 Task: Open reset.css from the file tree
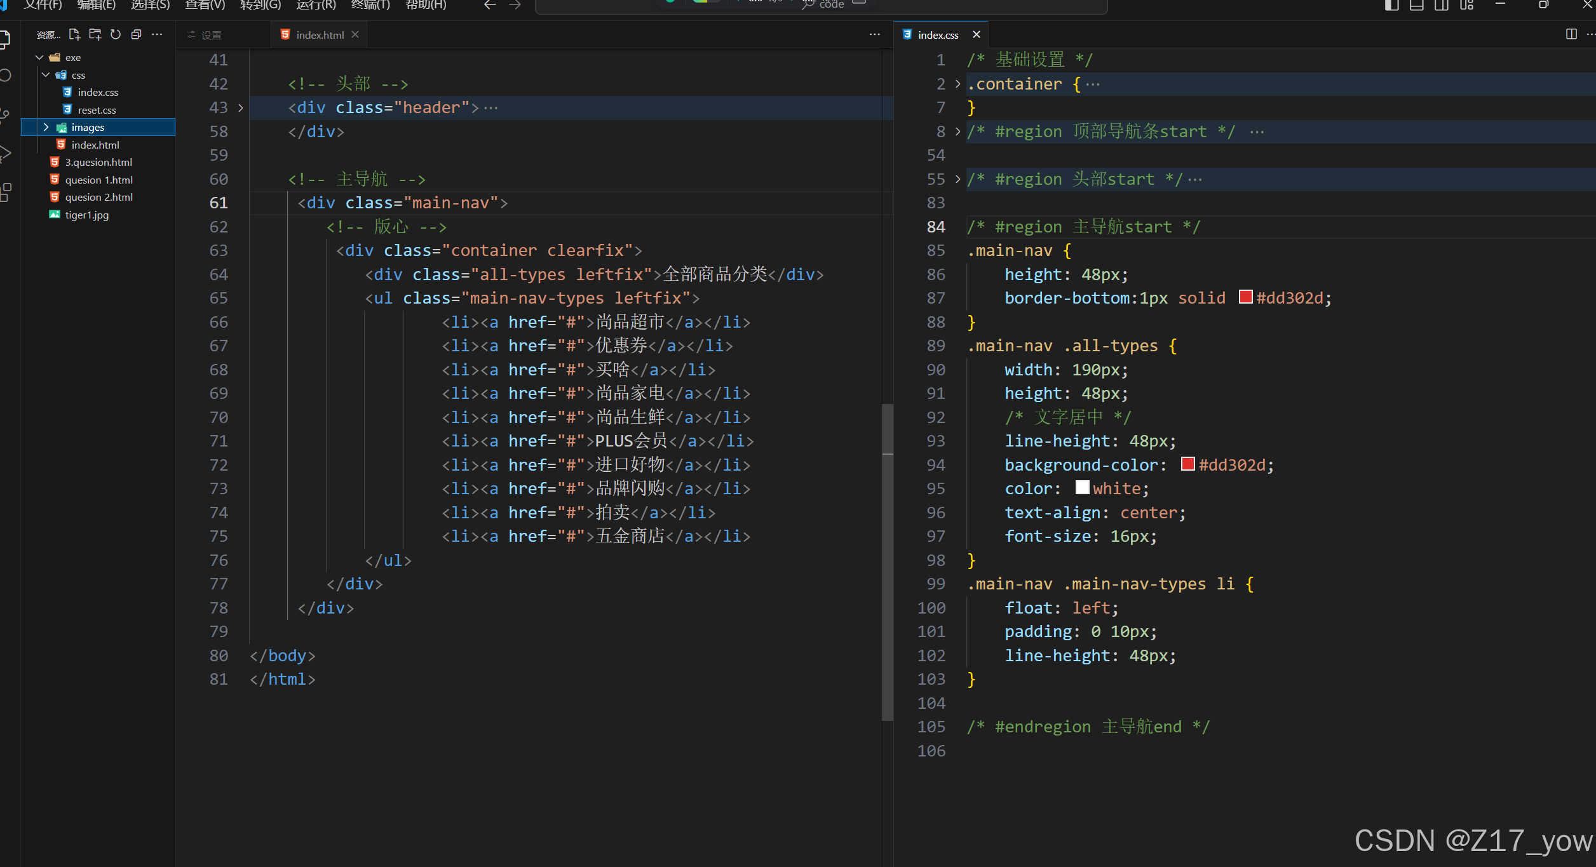(97, 110)
